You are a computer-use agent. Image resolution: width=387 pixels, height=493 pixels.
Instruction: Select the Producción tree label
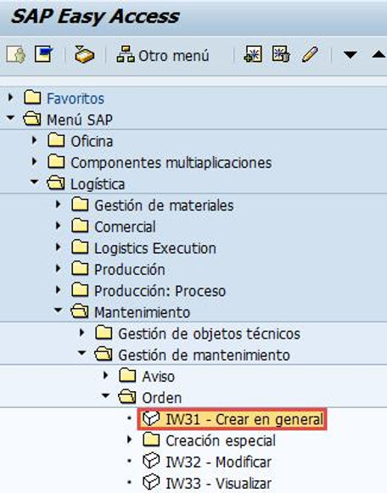click(x=130, y=270)
